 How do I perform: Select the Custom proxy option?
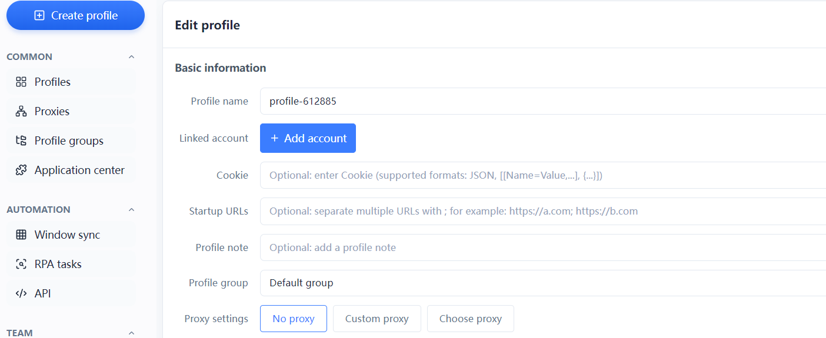tap(377, 319)
